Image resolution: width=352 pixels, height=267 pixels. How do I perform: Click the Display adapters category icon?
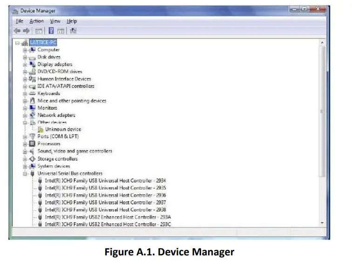coord(32,64)
